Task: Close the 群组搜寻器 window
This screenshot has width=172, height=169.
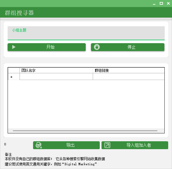Action: [168, 4]
